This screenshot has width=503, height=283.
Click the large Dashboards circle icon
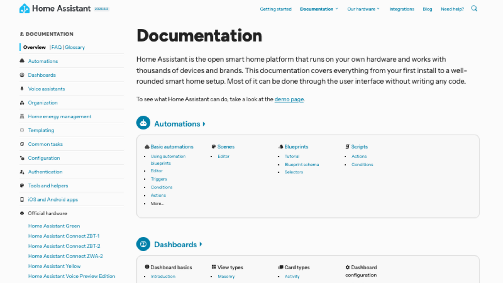143,244
